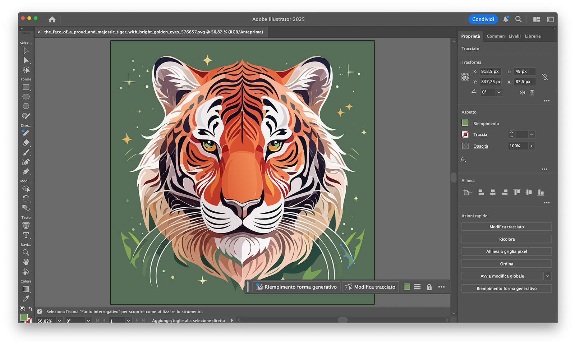Viewport: 575px width, 346px height.
Task: Flip the selection horizontally
Action: [523, 92]
